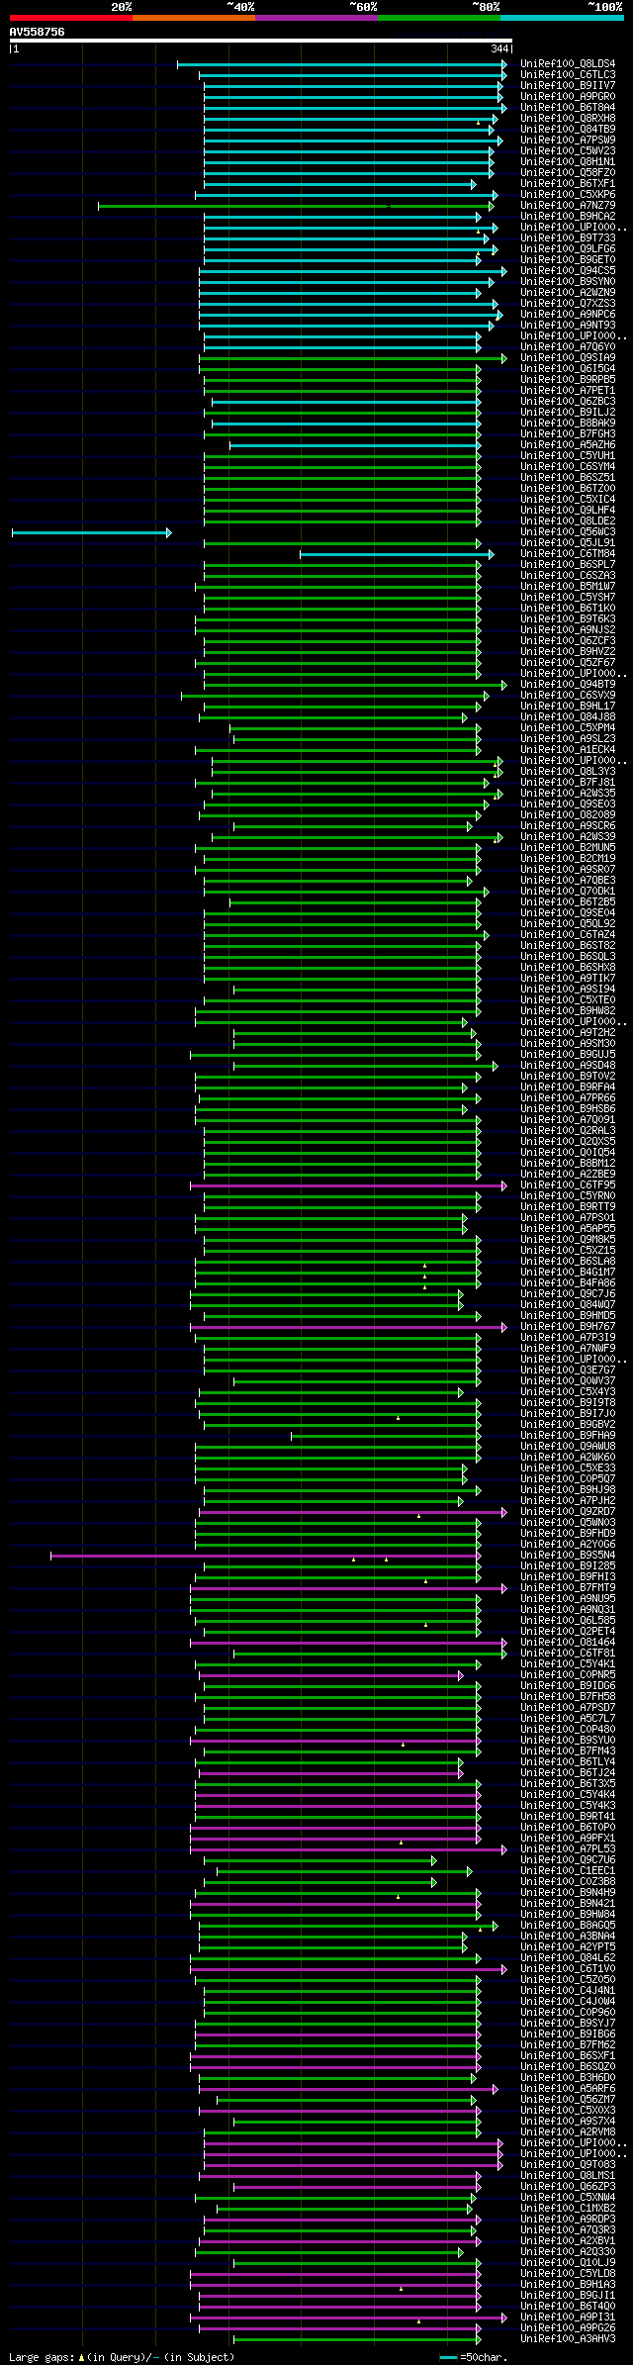Click the green ~80% identity legend segment
This screenshot has height=2365, width=633.
(x=439, y=18)
